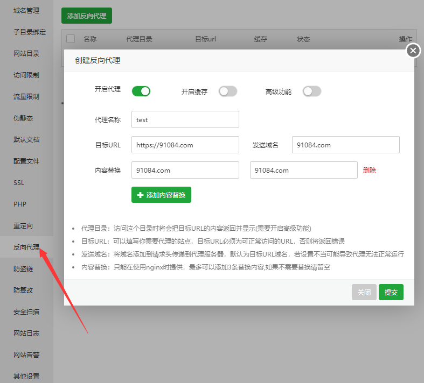The height and width of the screenshot is (383, 424).
Task: Select the SSL sidebar item
Action: click(x=19, y=183)
